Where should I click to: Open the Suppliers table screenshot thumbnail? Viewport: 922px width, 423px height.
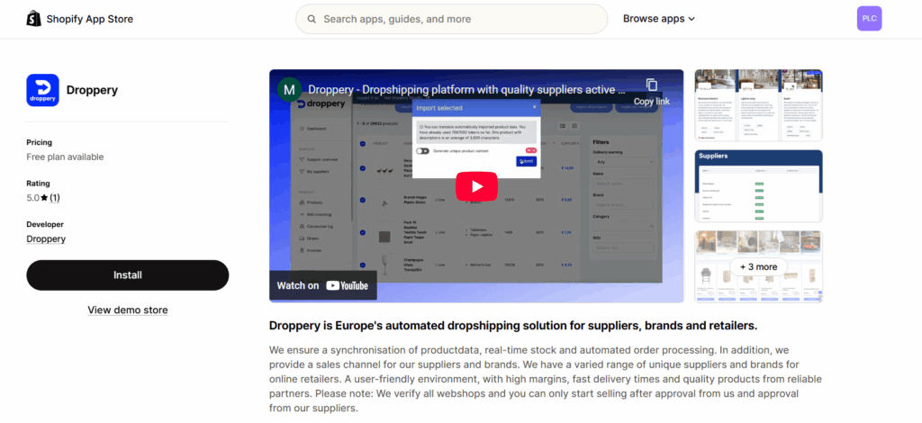758,186
